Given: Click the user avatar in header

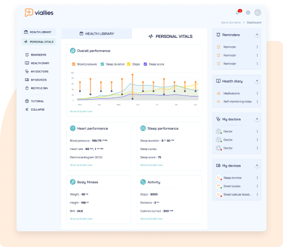Looking at the screenshot, I should 258,12.
